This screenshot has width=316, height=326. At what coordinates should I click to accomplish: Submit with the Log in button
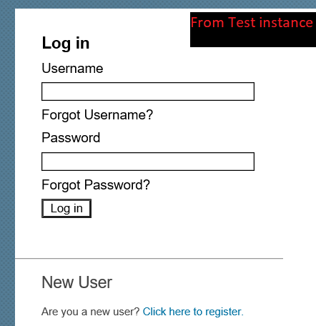click(x=66, y=209)
